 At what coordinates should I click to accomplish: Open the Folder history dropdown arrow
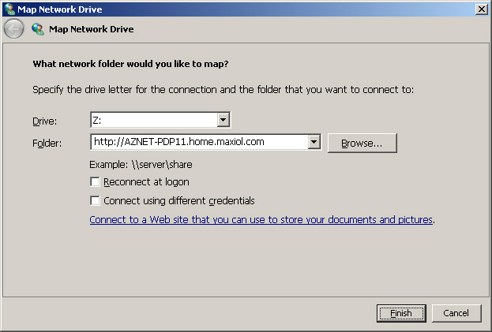[314, 142]
